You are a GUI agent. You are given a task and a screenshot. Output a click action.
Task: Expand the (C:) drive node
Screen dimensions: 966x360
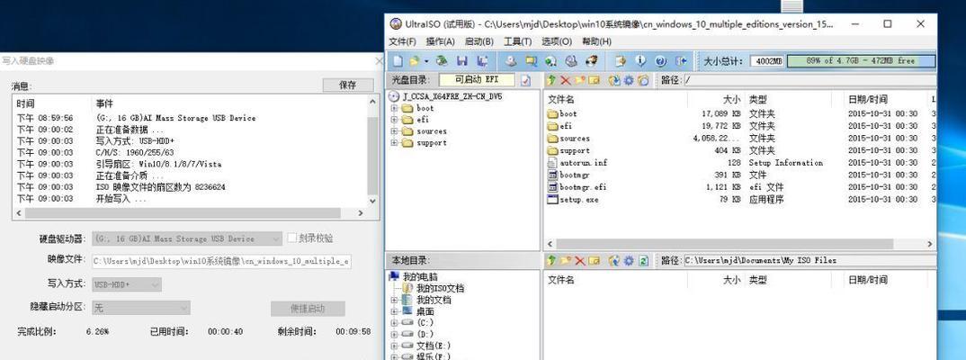point(394,323)
